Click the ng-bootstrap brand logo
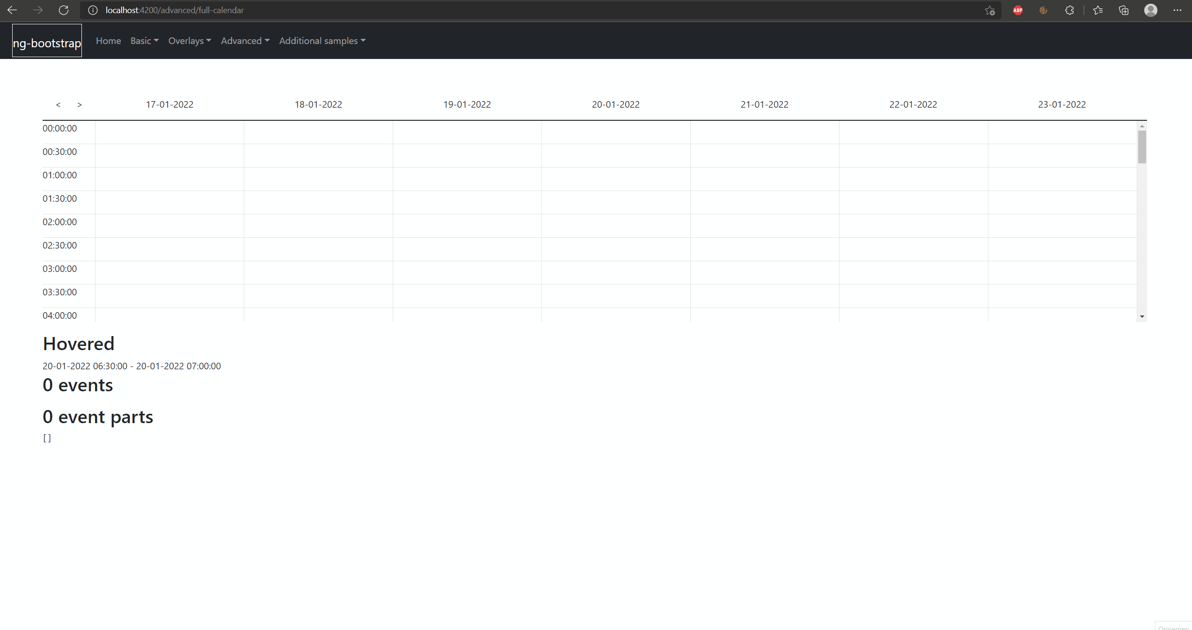The image size is (1192, 630). (47, 41)
